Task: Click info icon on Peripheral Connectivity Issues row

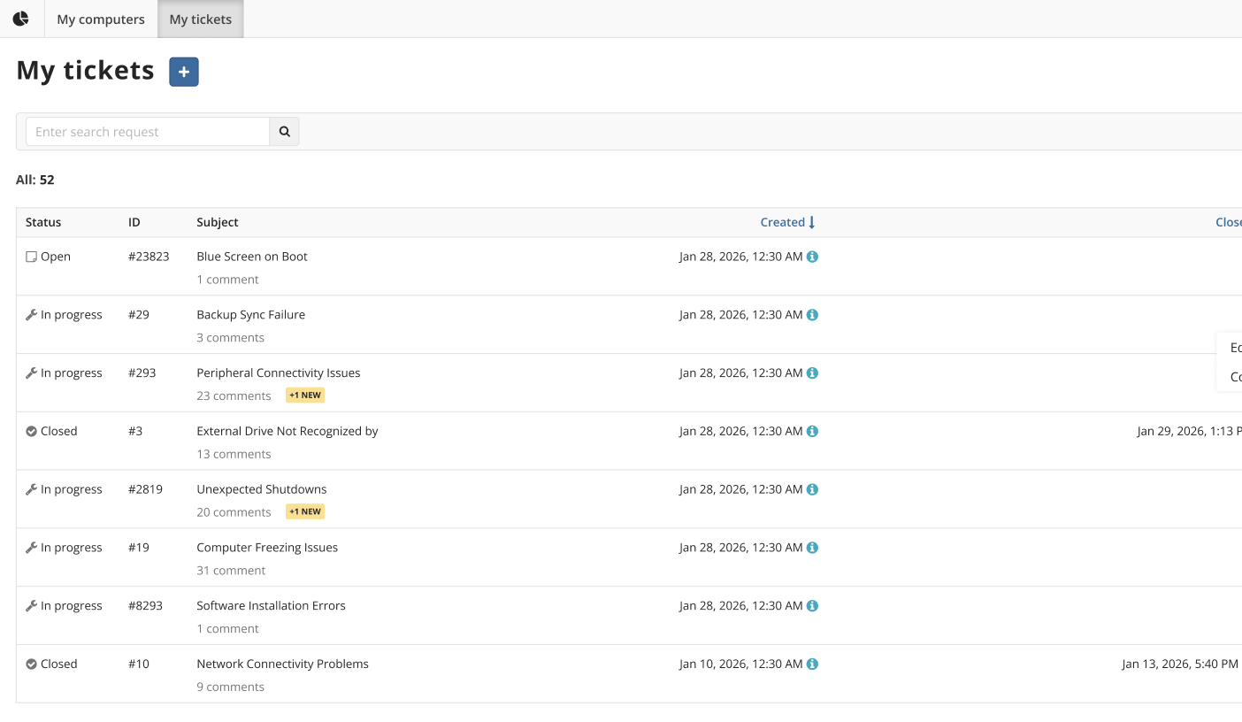Action: (812, 373)
